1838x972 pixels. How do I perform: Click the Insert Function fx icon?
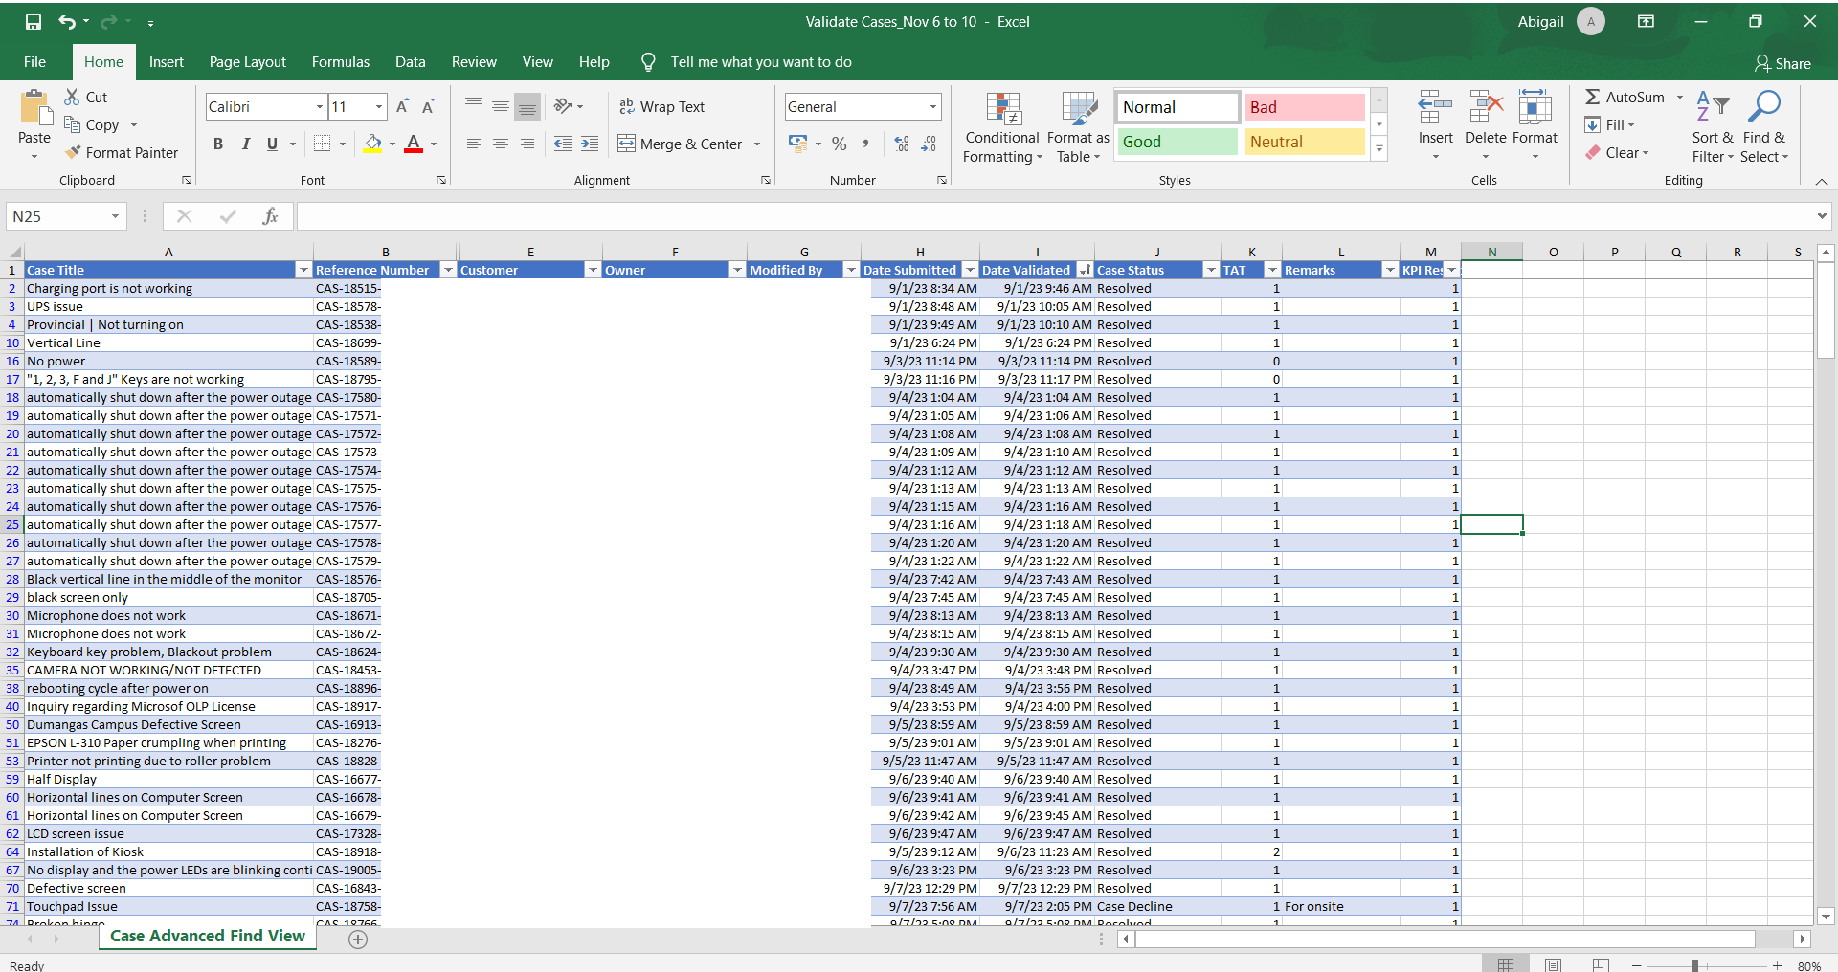point(270,216)
